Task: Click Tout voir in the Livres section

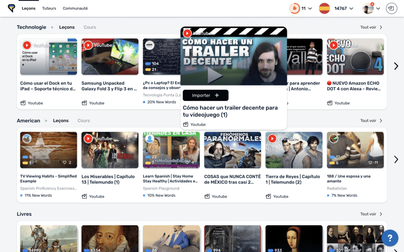Action: (x=371, y=214)
